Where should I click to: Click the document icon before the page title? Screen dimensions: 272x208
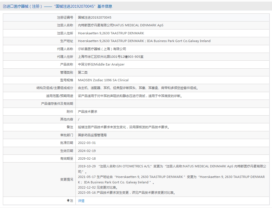(5, 6)
